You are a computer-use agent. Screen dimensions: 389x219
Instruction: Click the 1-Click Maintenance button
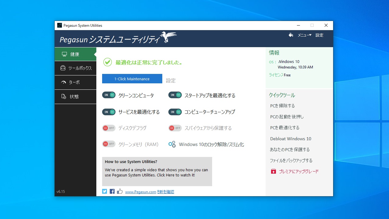pyautogui.click(x=132, y=79)
